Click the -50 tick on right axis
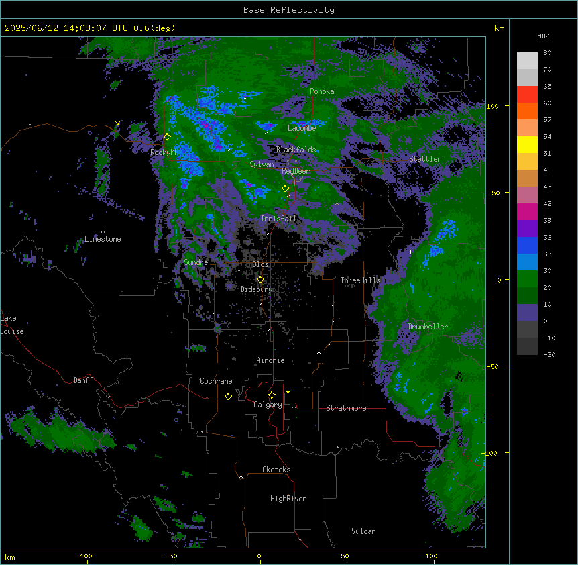This screenshot has height=565, width=578. click(x=492, y=366)
